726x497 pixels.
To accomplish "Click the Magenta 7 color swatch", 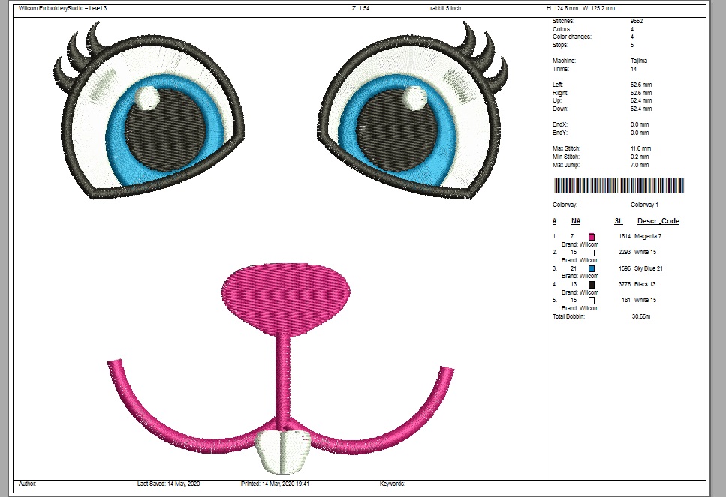I will click(592, 237).
